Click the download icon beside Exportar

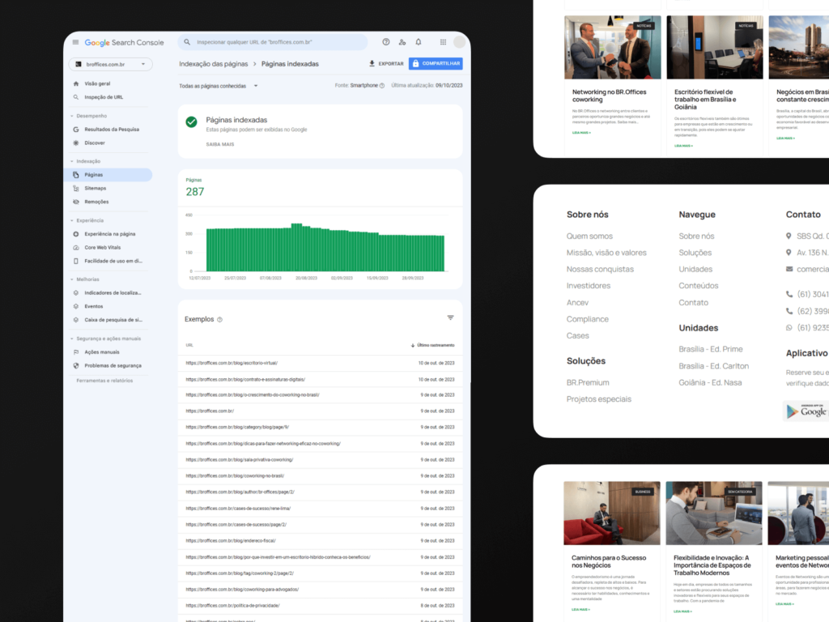point(372,63)
